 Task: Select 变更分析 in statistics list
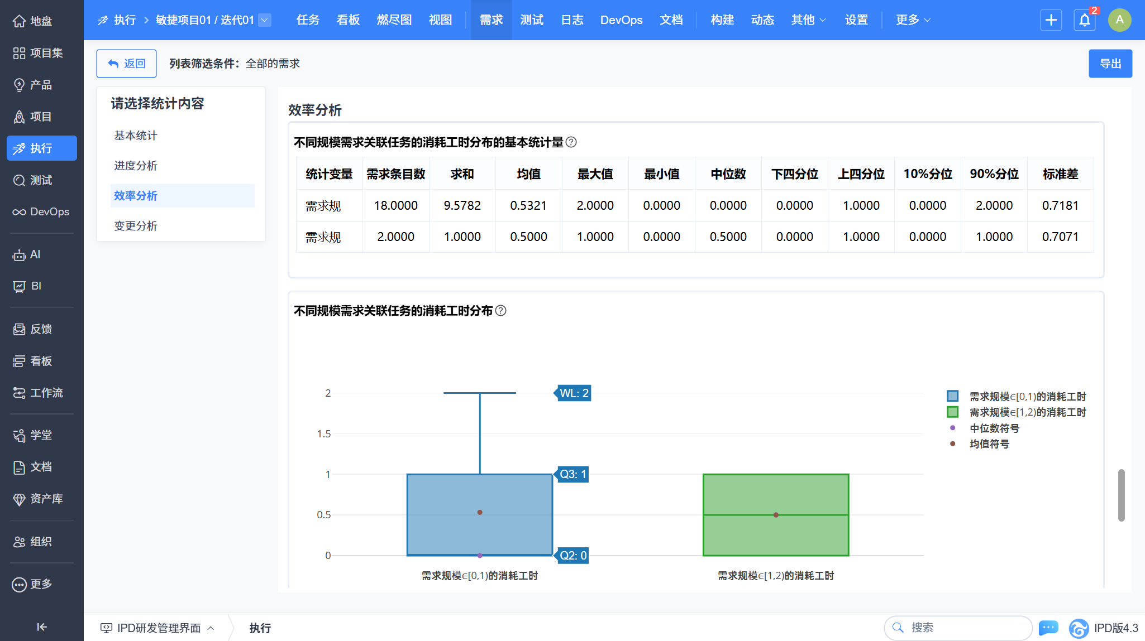coord(136,226)
